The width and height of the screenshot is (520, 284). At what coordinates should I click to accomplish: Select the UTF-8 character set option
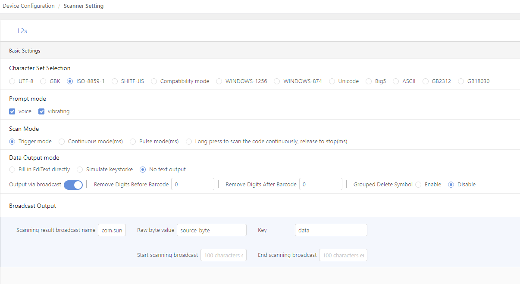pos(12,81)
